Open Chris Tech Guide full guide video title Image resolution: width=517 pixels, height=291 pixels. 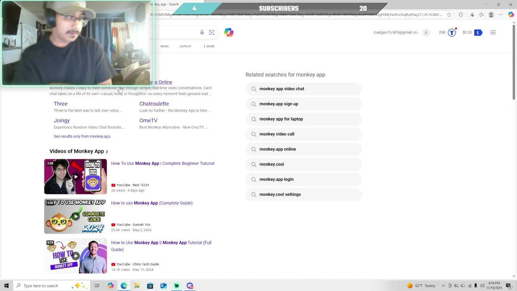tap(161, 246)
